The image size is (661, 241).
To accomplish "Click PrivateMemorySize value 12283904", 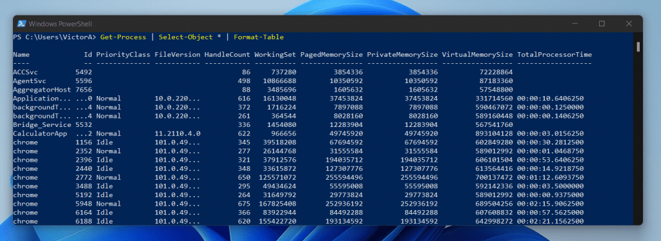I will (x=421, y=124).
